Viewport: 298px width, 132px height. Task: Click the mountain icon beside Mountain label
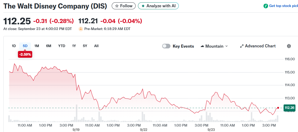click(202, 46)
